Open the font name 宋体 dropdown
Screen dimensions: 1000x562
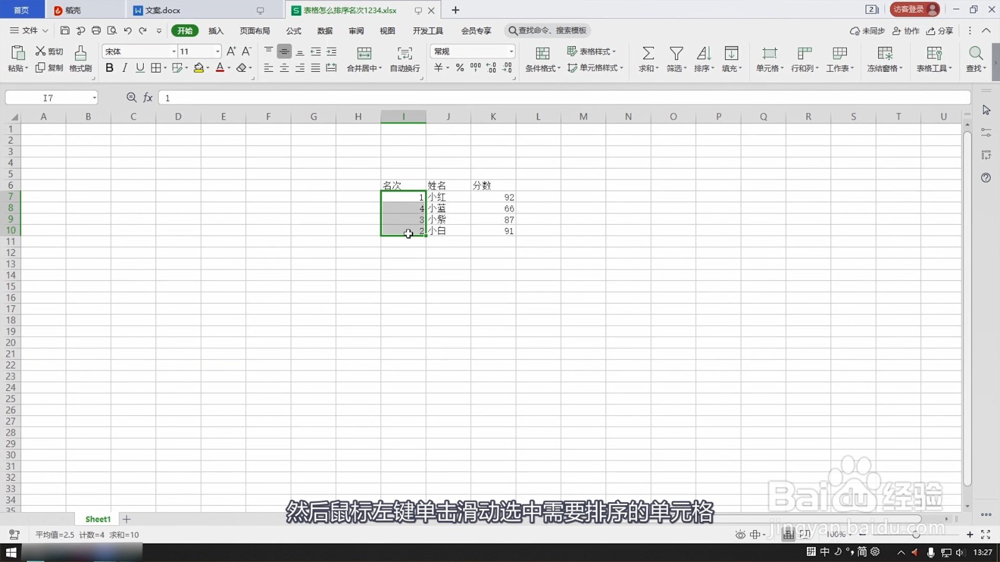pyautogui.click(x=174, y=51)
